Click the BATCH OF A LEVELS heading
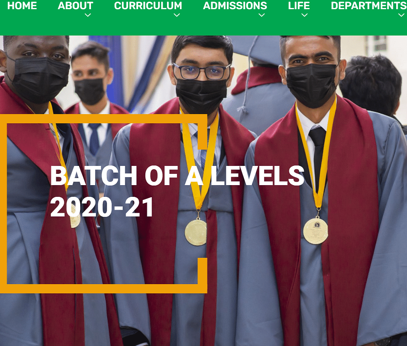 pos(177,176)
